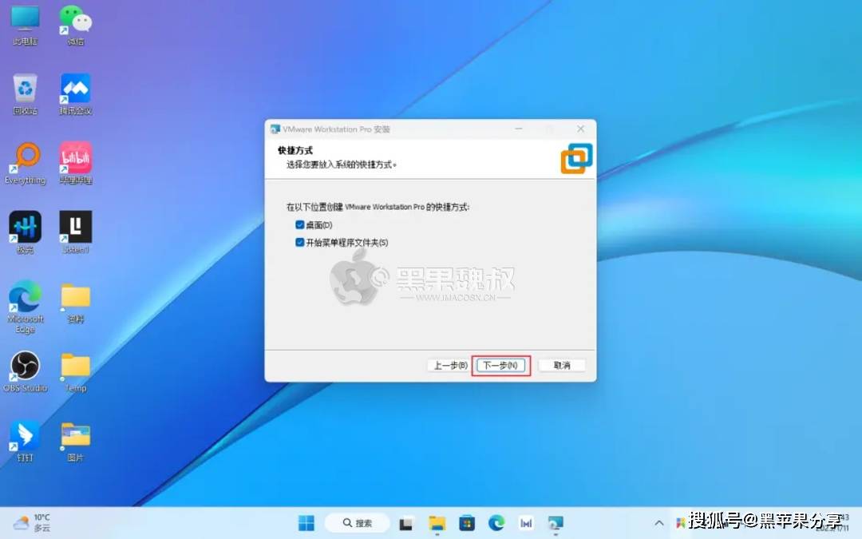Select the 图片 pictures folder on desktop
The width and height of the screenshot is (862, 539).
coord(76,441)
